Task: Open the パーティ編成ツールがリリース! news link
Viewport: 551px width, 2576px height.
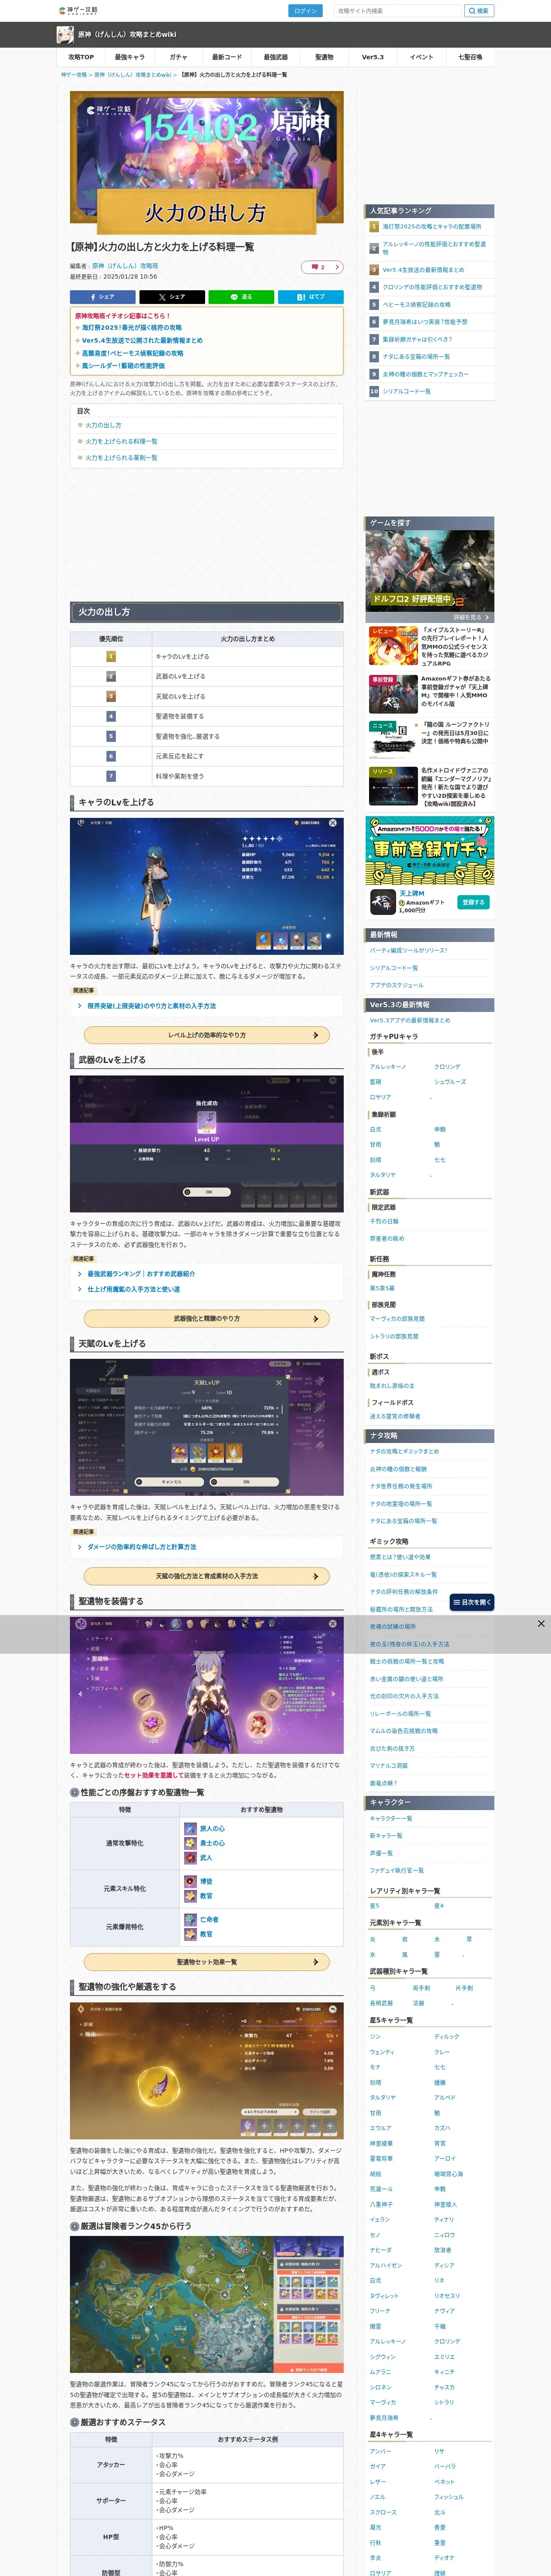Action: 408,950
